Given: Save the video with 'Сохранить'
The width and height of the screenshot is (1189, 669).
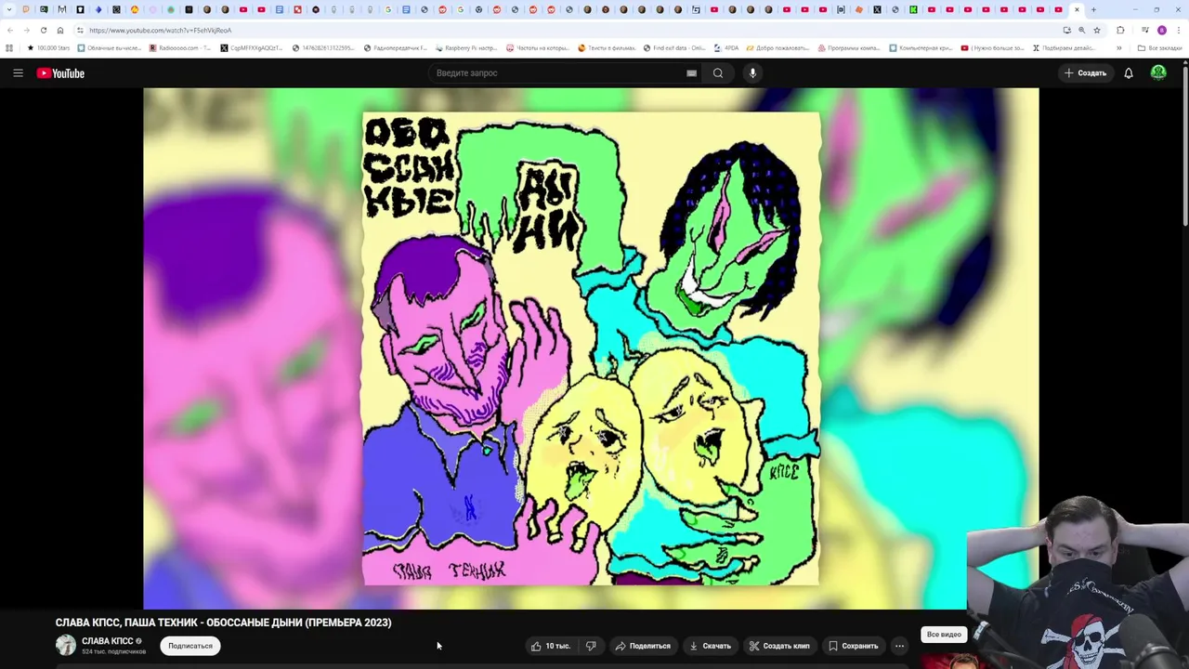Looking at the screenshot, I should pos(853,646).
